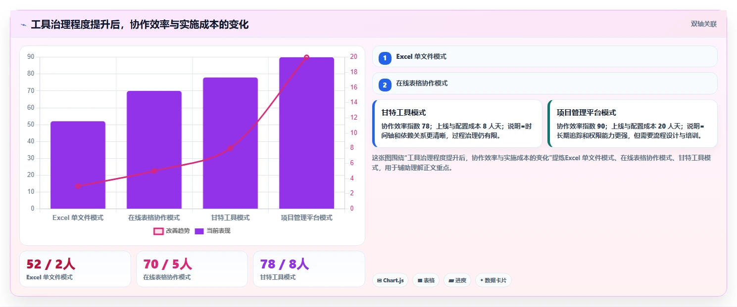
Task: Click the x-axis label Excel 单文件模式
Action: pyautogui.click(x=78, y=218)
